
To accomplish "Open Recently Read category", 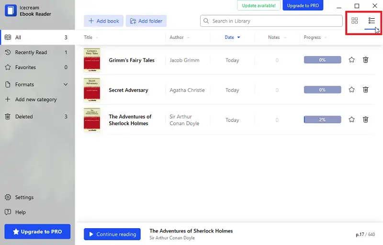I will [38, 52].
